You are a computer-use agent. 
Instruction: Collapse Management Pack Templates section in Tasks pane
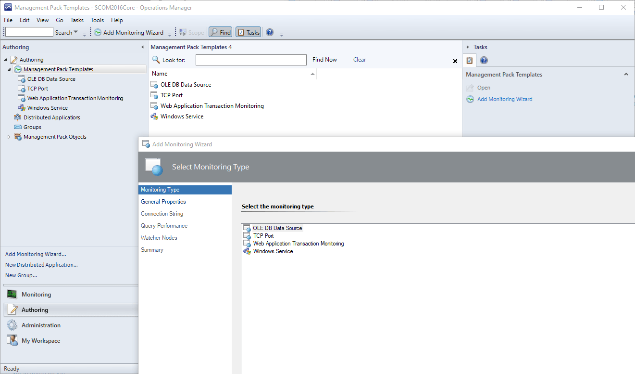(x=626, y=75)
